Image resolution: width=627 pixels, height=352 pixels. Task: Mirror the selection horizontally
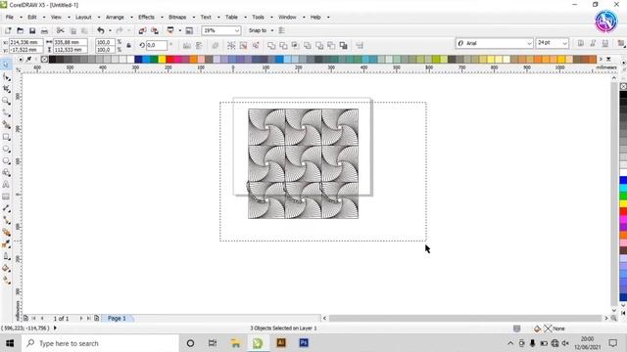[x=187, y=46]
